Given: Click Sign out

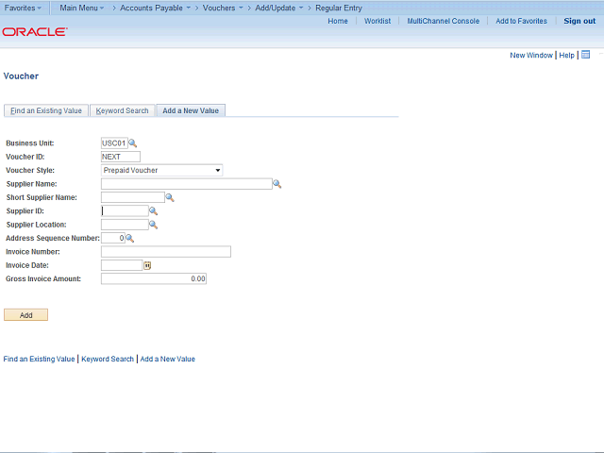Looking at the screenshot, I should tap(579, 21).
